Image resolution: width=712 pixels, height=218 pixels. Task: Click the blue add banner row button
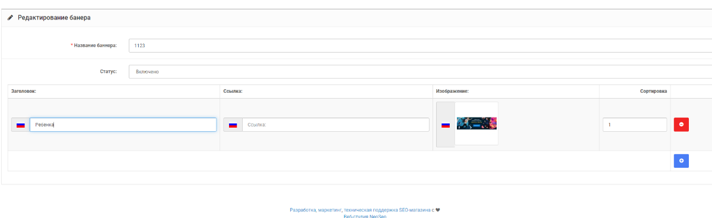click(x=681, y=161)
